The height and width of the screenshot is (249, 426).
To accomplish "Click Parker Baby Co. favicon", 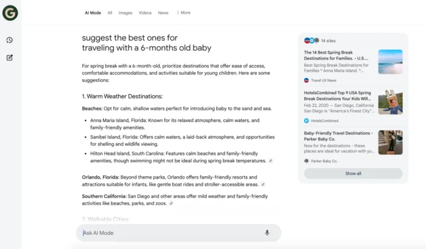I will pos(307,161).
